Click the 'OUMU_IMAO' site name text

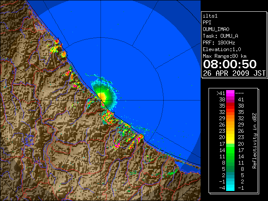(216, 29)
